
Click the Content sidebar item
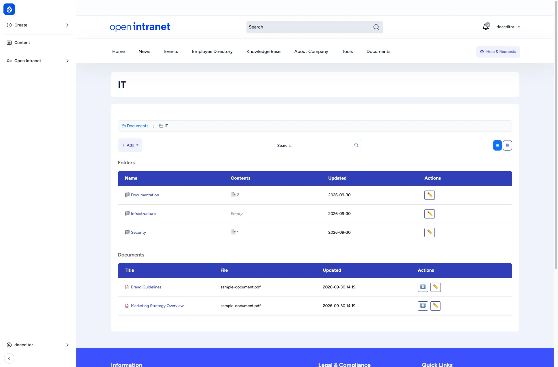[x=38, y=43]
